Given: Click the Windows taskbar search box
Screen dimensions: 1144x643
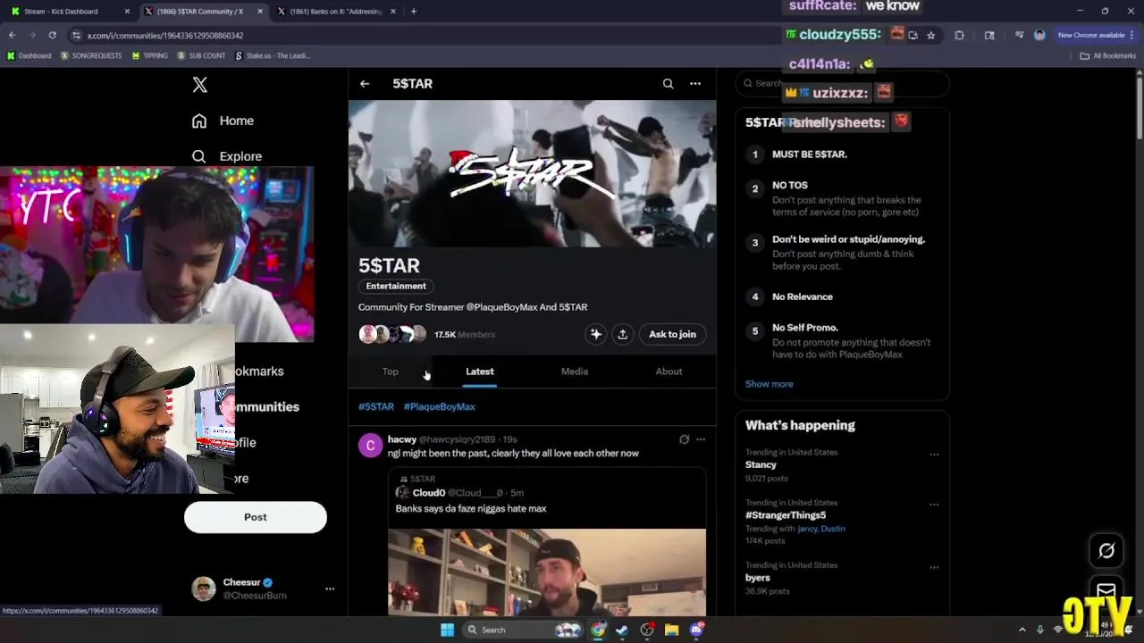Looking at the screenshot, I should point(523,630).
